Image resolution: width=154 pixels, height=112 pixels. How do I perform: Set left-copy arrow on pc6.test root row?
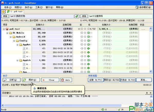[82, 29]
